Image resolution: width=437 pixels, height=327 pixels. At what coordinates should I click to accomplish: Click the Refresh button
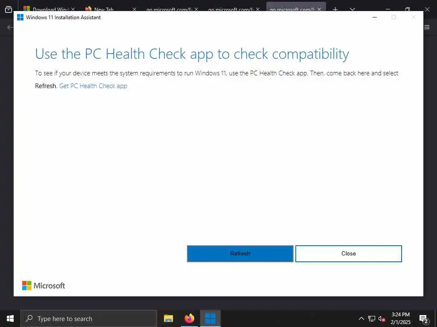click(x=240, y=253)
